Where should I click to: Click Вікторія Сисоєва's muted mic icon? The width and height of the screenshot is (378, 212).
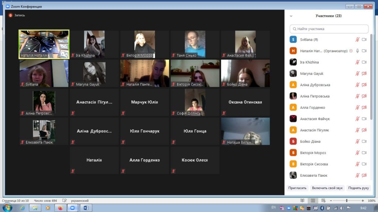point(357,164)
